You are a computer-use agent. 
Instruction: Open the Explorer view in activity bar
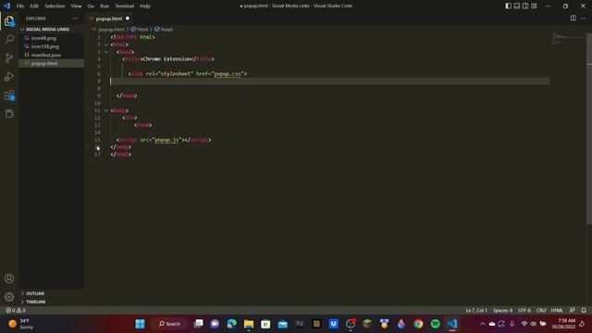pos(9,21)
